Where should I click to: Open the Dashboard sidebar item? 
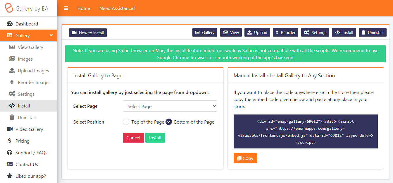coord(28,24)
